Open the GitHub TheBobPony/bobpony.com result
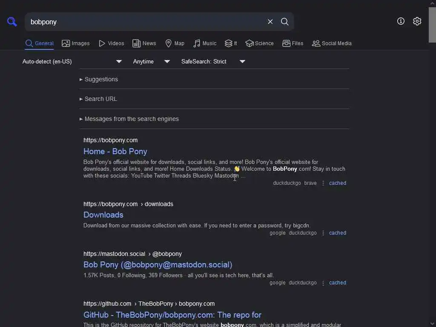The width and height of the screenshot is (436, 327). (172, 315)
